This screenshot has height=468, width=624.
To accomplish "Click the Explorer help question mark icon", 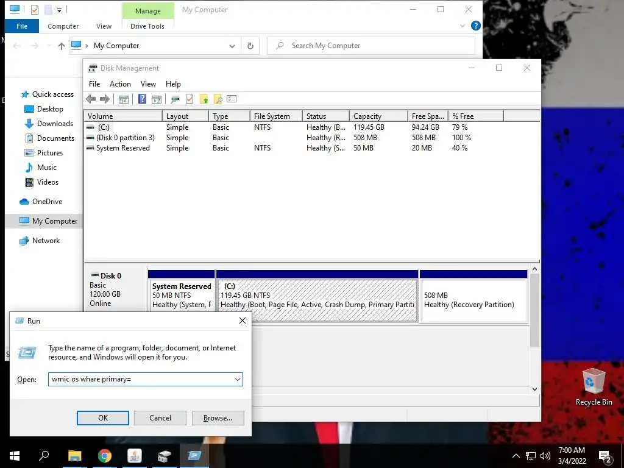I will [475, 26].
